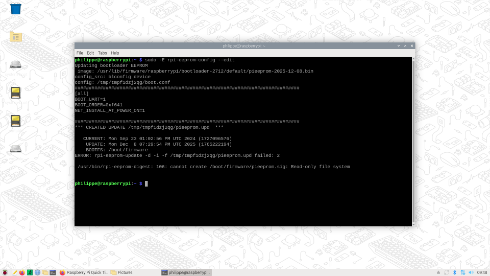Viewport: 490px width, 276px height.
Task: Close the terminal window
Action: pyautogui.click(x=412, y=45)
